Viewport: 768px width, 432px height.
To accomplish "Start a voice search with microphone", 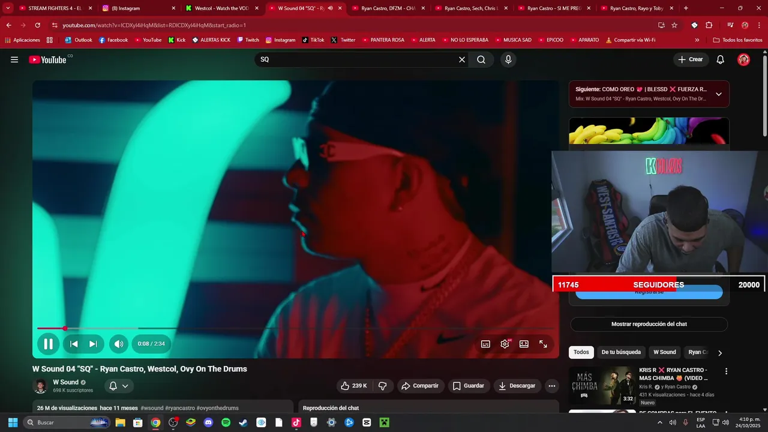I will point(508,59).
